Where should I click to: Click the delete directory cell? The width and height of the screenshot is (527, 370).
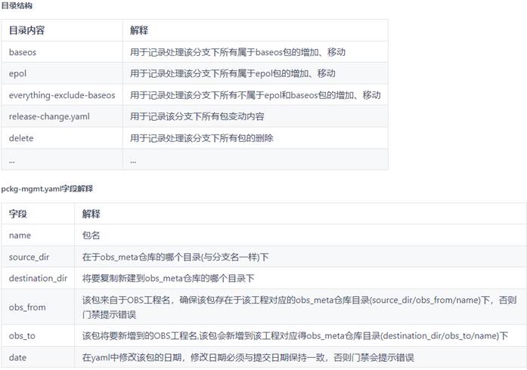pyautogui.click(x=21, y=138)
